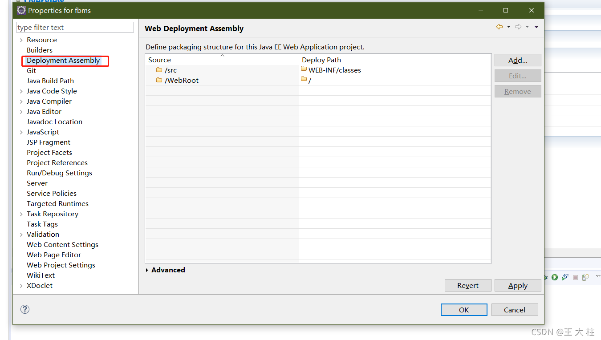
Task: Select Server in the properties tree
Action: (37, 183)
